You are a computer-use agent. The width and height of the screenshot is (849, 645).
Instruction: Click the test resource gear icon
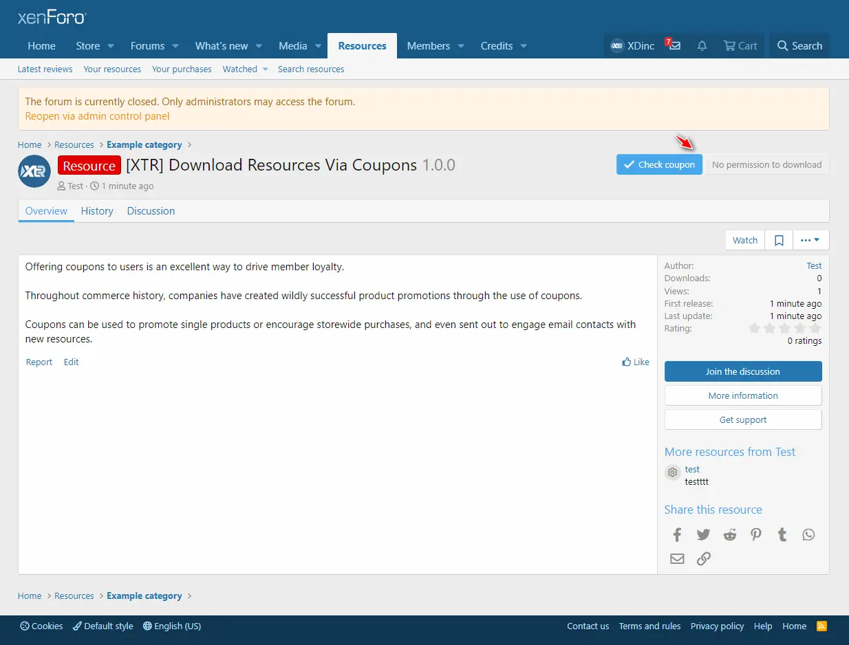(673, 472)
